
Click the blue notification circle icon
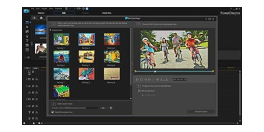click(x=87, y=9)
